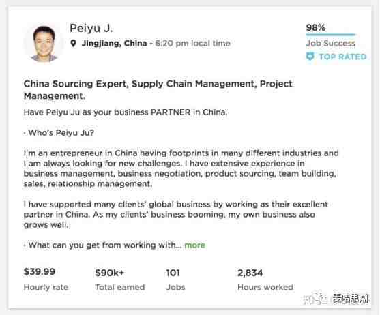This screenshot has height=315, width=380.
Task: Click the 2,834 hours worked stat
Action: [x=250, y=273]
